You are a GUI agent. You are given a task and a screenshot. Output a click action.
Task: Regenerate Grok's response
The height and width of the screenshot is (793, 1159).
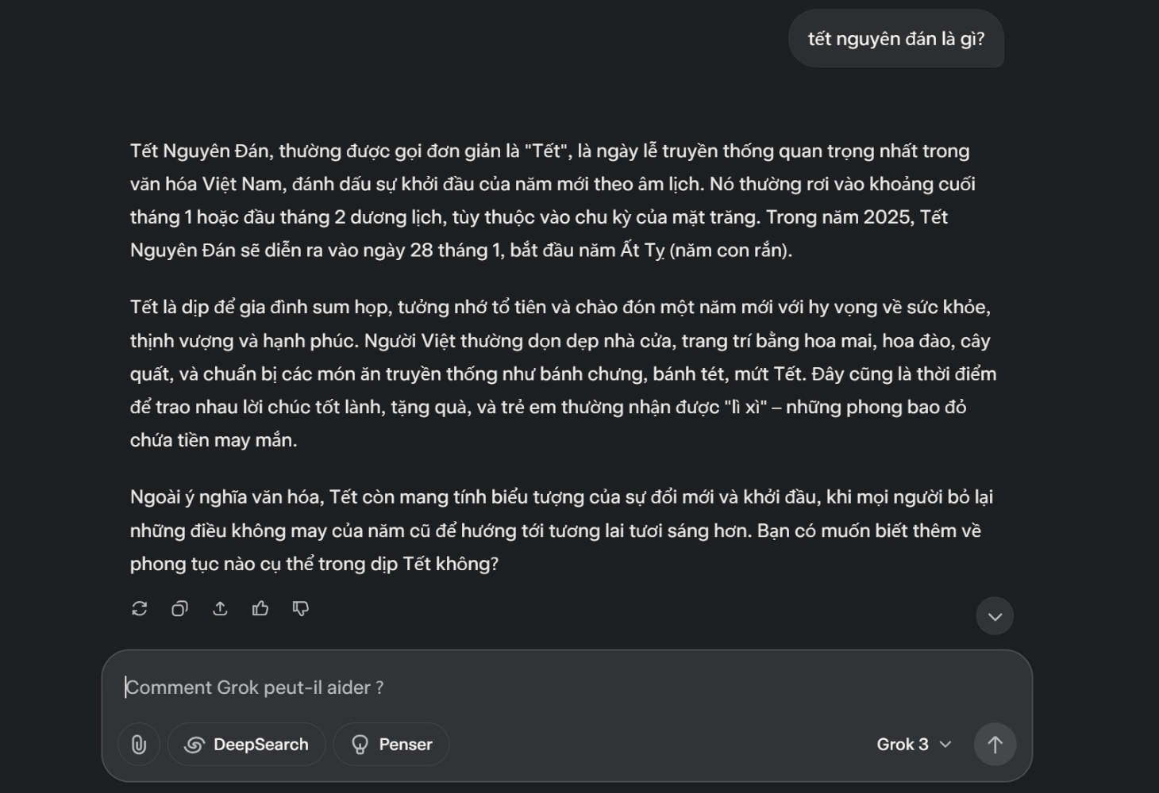point(140,608)
